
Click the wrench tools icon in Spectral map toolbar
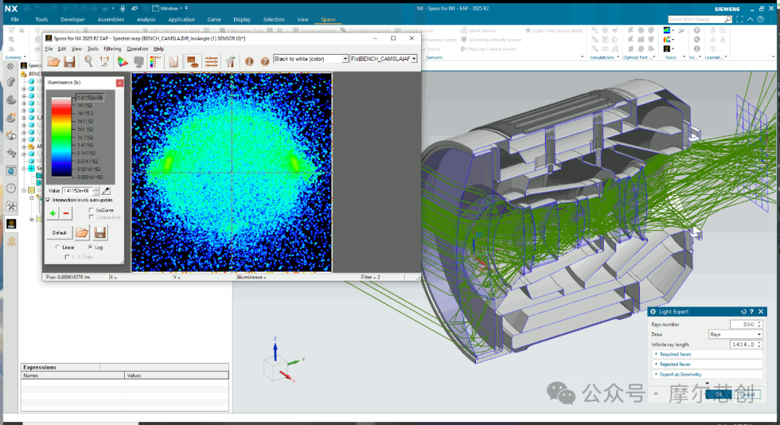coord(230,61)
